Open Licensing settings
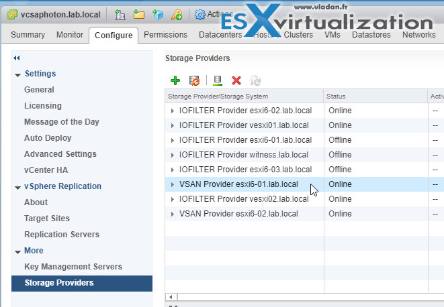This screenshot has height=307, width=444. pyautogui.click(x=43, y=106)
